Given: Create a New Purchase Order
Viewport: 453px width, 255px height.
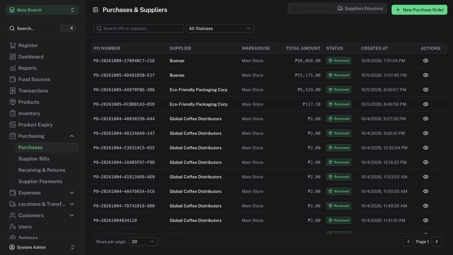Looking at the screenshot, I should pos(419,10).
